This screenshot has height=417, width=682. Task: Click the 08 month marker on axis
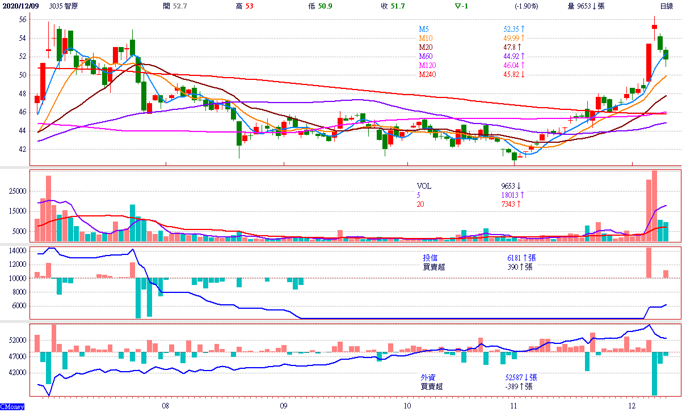pos(165,406)
